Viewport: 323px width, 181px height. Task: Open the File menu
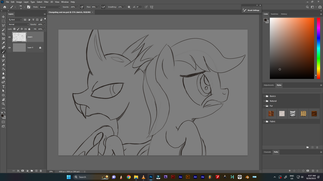(x=7, y=2)
